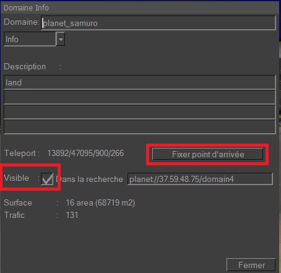Click the Trafic value 131

click(x=72, y=215)
